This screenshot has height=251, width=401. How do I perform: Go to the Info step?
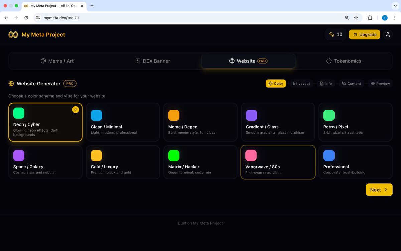tap(326, 84)
